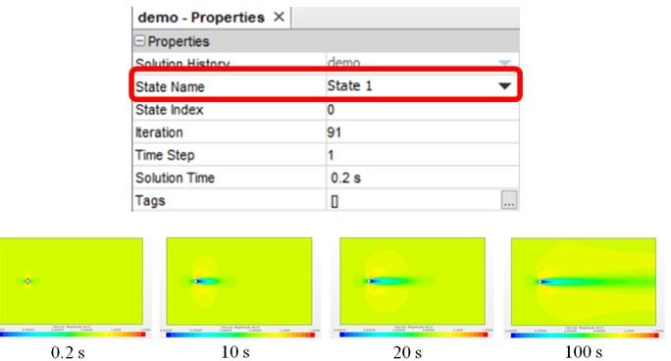Open the 20 s velocity plot thumbnail
Image resolution: width=671 pixels, height=361 pixels.
tap(413, 281)
